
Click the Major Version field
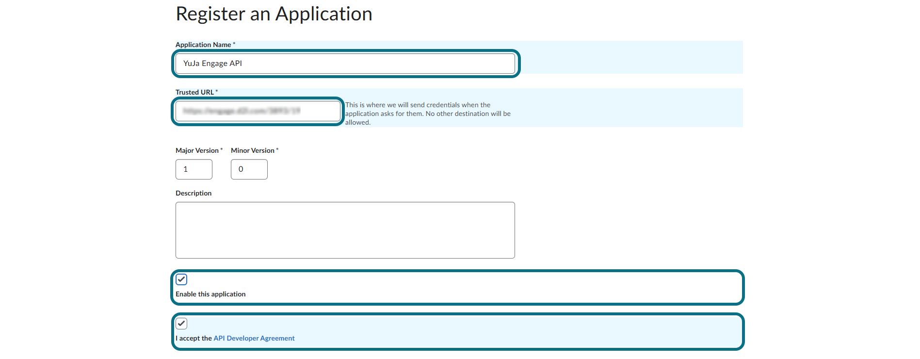tap(194, 169)
